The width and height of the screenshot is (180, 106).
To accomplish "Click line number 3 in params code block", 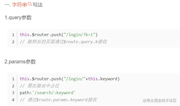I will pos(13,93).
